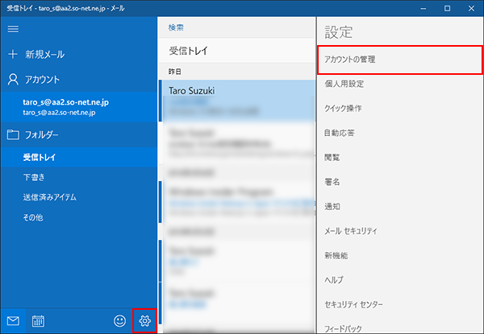This screenshot has width=484, height=334.
Task: Expand その他 folders
Action: pos(33,217)
